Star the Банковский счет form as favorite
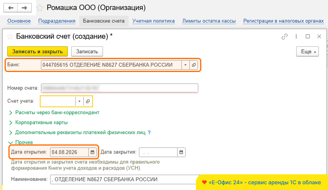Screen dimensions: 328x190 point(10,37)
